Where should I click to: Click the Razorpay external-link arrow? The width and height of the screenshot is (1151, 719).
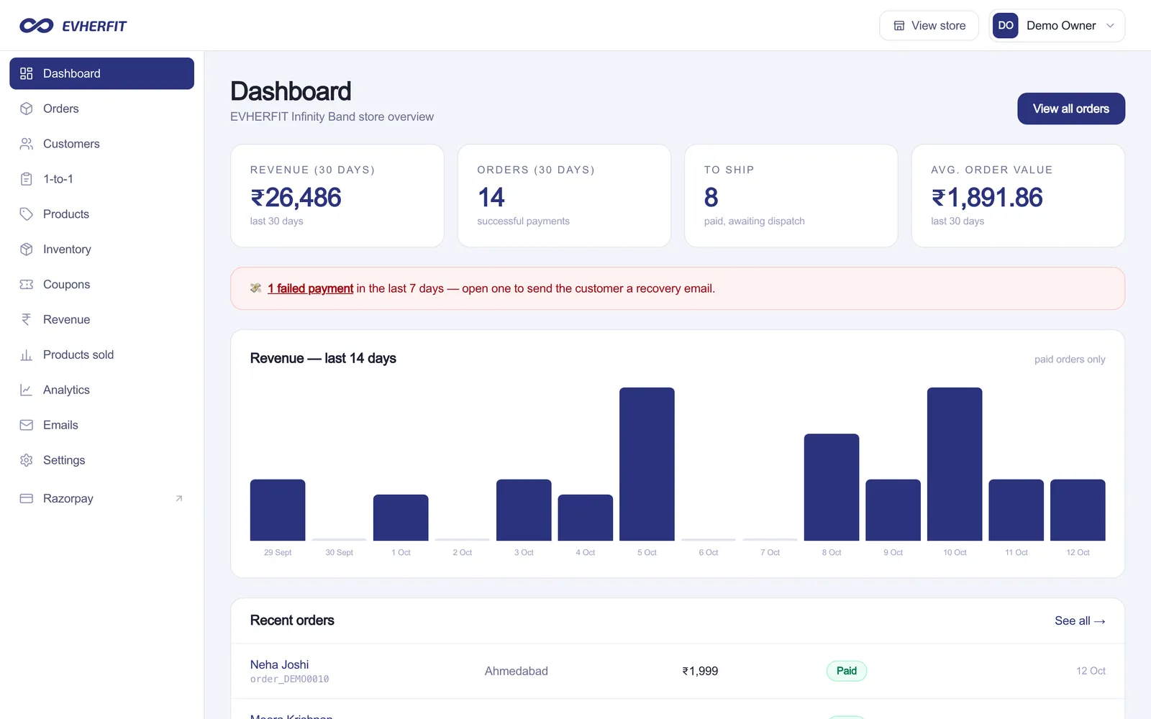(179, 499)
